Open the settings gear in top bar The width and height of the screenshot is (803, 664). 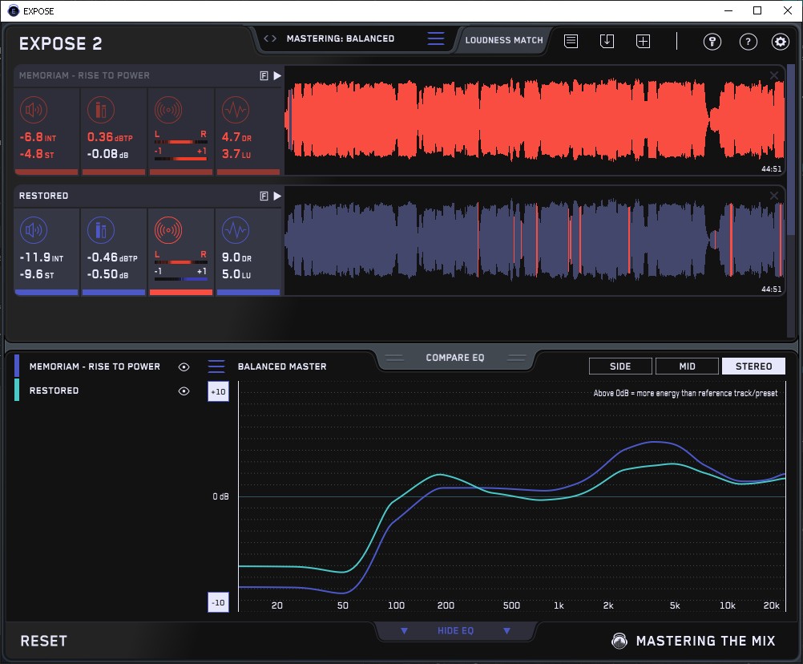[x=780, y=42]
